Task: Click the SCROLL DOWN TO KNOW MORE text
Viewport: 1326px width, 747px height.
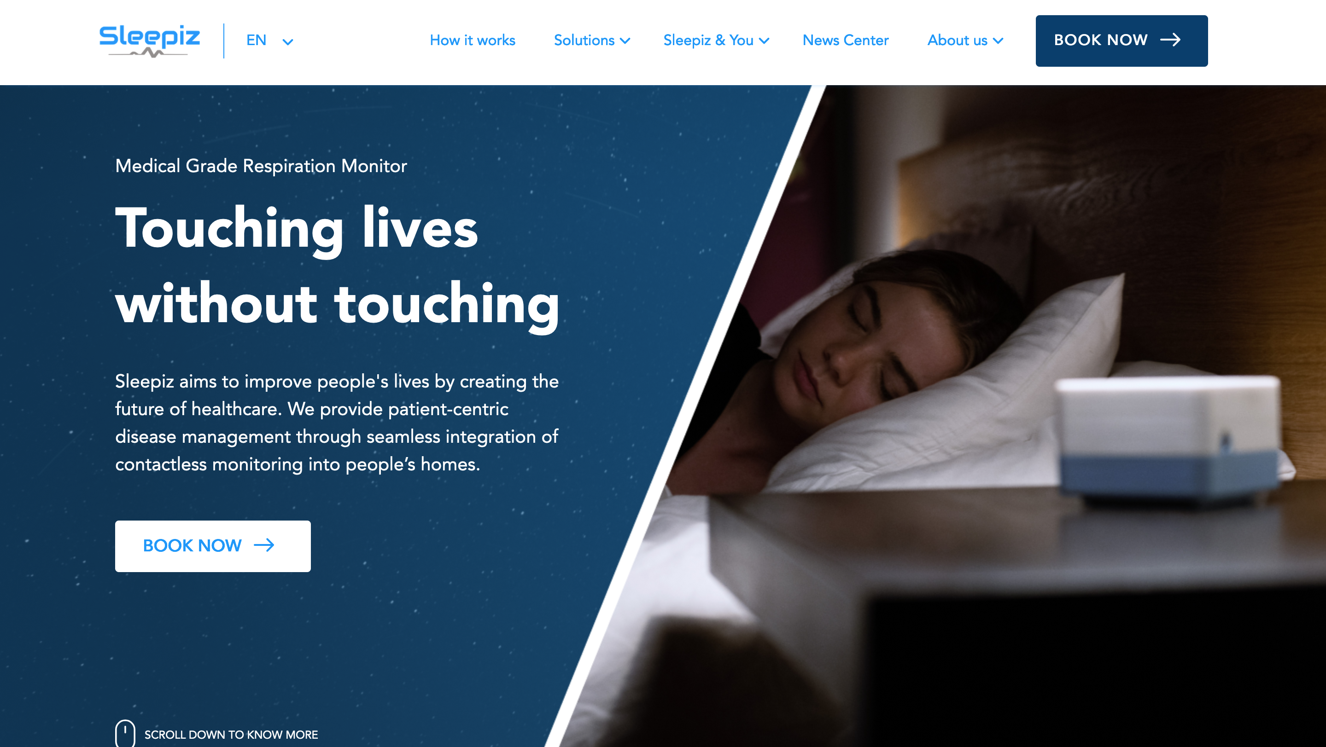Action: pos(231,735)
